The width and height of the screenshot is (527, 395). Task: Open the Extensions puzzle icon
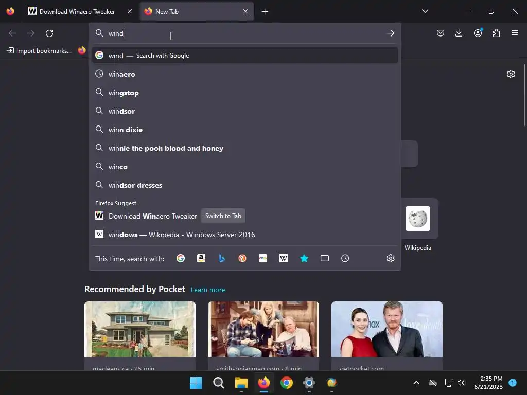tap(496, 33)
